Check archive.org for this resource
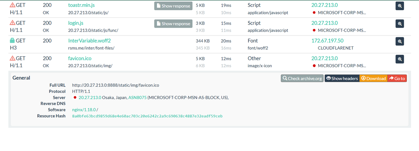Viewport: 419px width, 151px height. pos(302,78)
